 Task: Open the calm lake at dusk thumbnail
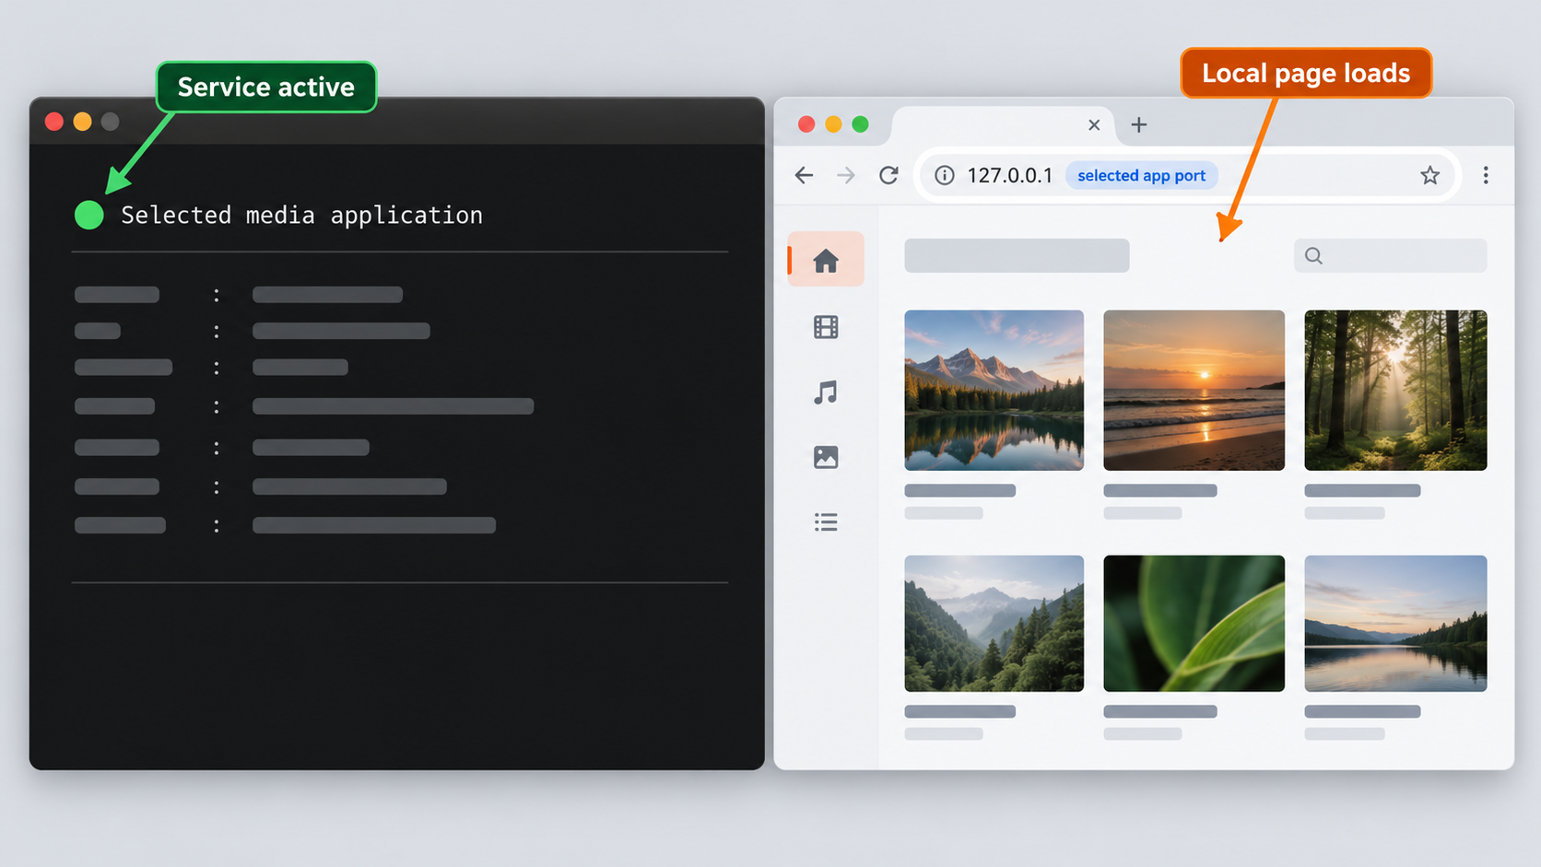click(x=1395, y=624)
